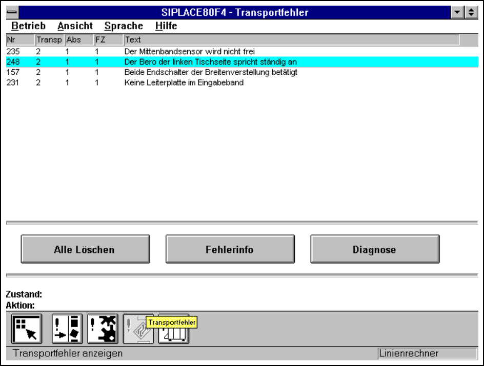Select row 'Beide Endschalter der Breitenverstellung betätigt'
The image size is (484, 366).
[x=242, y=72]
